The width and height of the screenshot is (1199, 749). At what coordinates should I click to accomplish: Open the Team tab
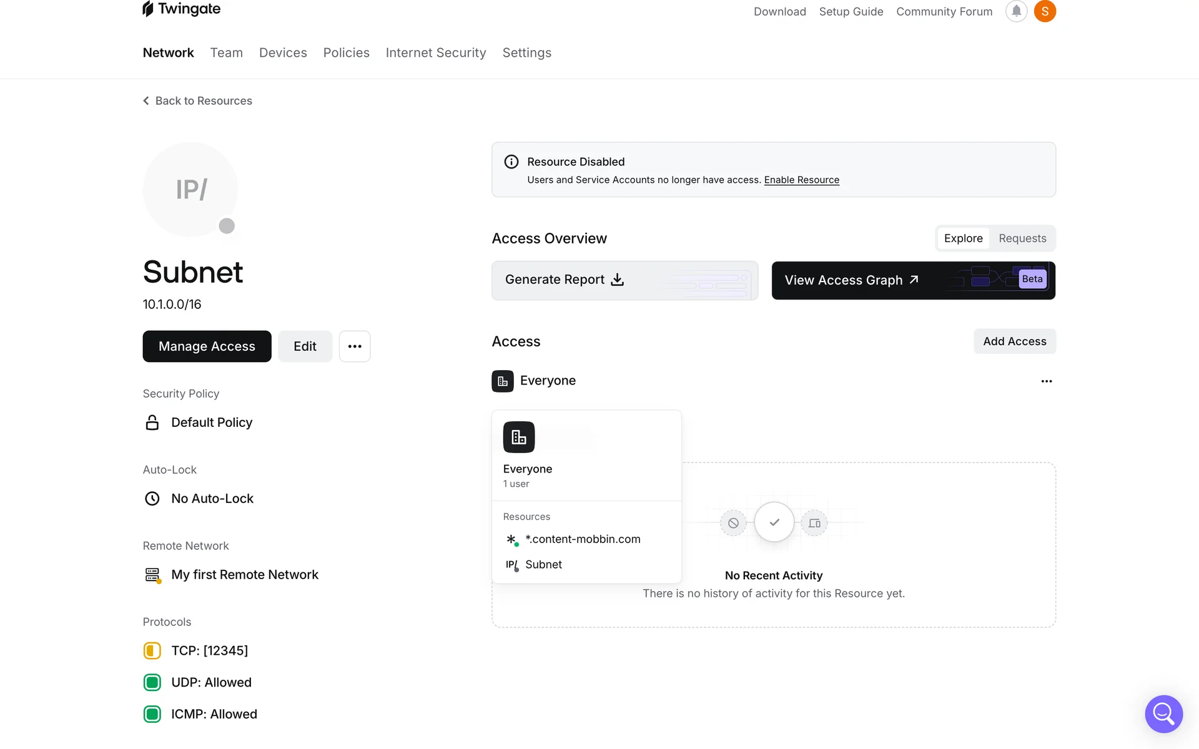click(226, 53)
